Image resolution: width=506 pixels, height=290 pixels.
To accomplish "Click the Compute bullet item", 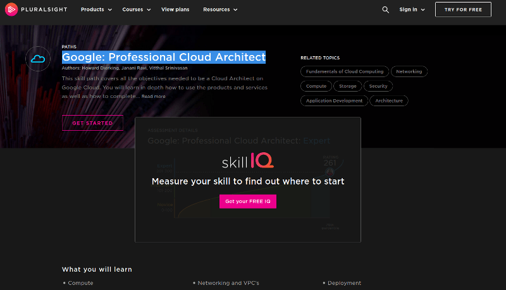I will (80, 283).
